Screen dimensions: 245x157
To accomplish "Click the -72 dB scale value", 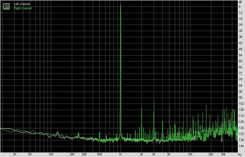I will click(x=240, y=73).
